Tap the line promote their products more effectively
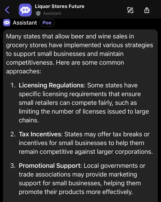Image resolution: width=161 pixels, height=202 pixels. pos(76,192)
